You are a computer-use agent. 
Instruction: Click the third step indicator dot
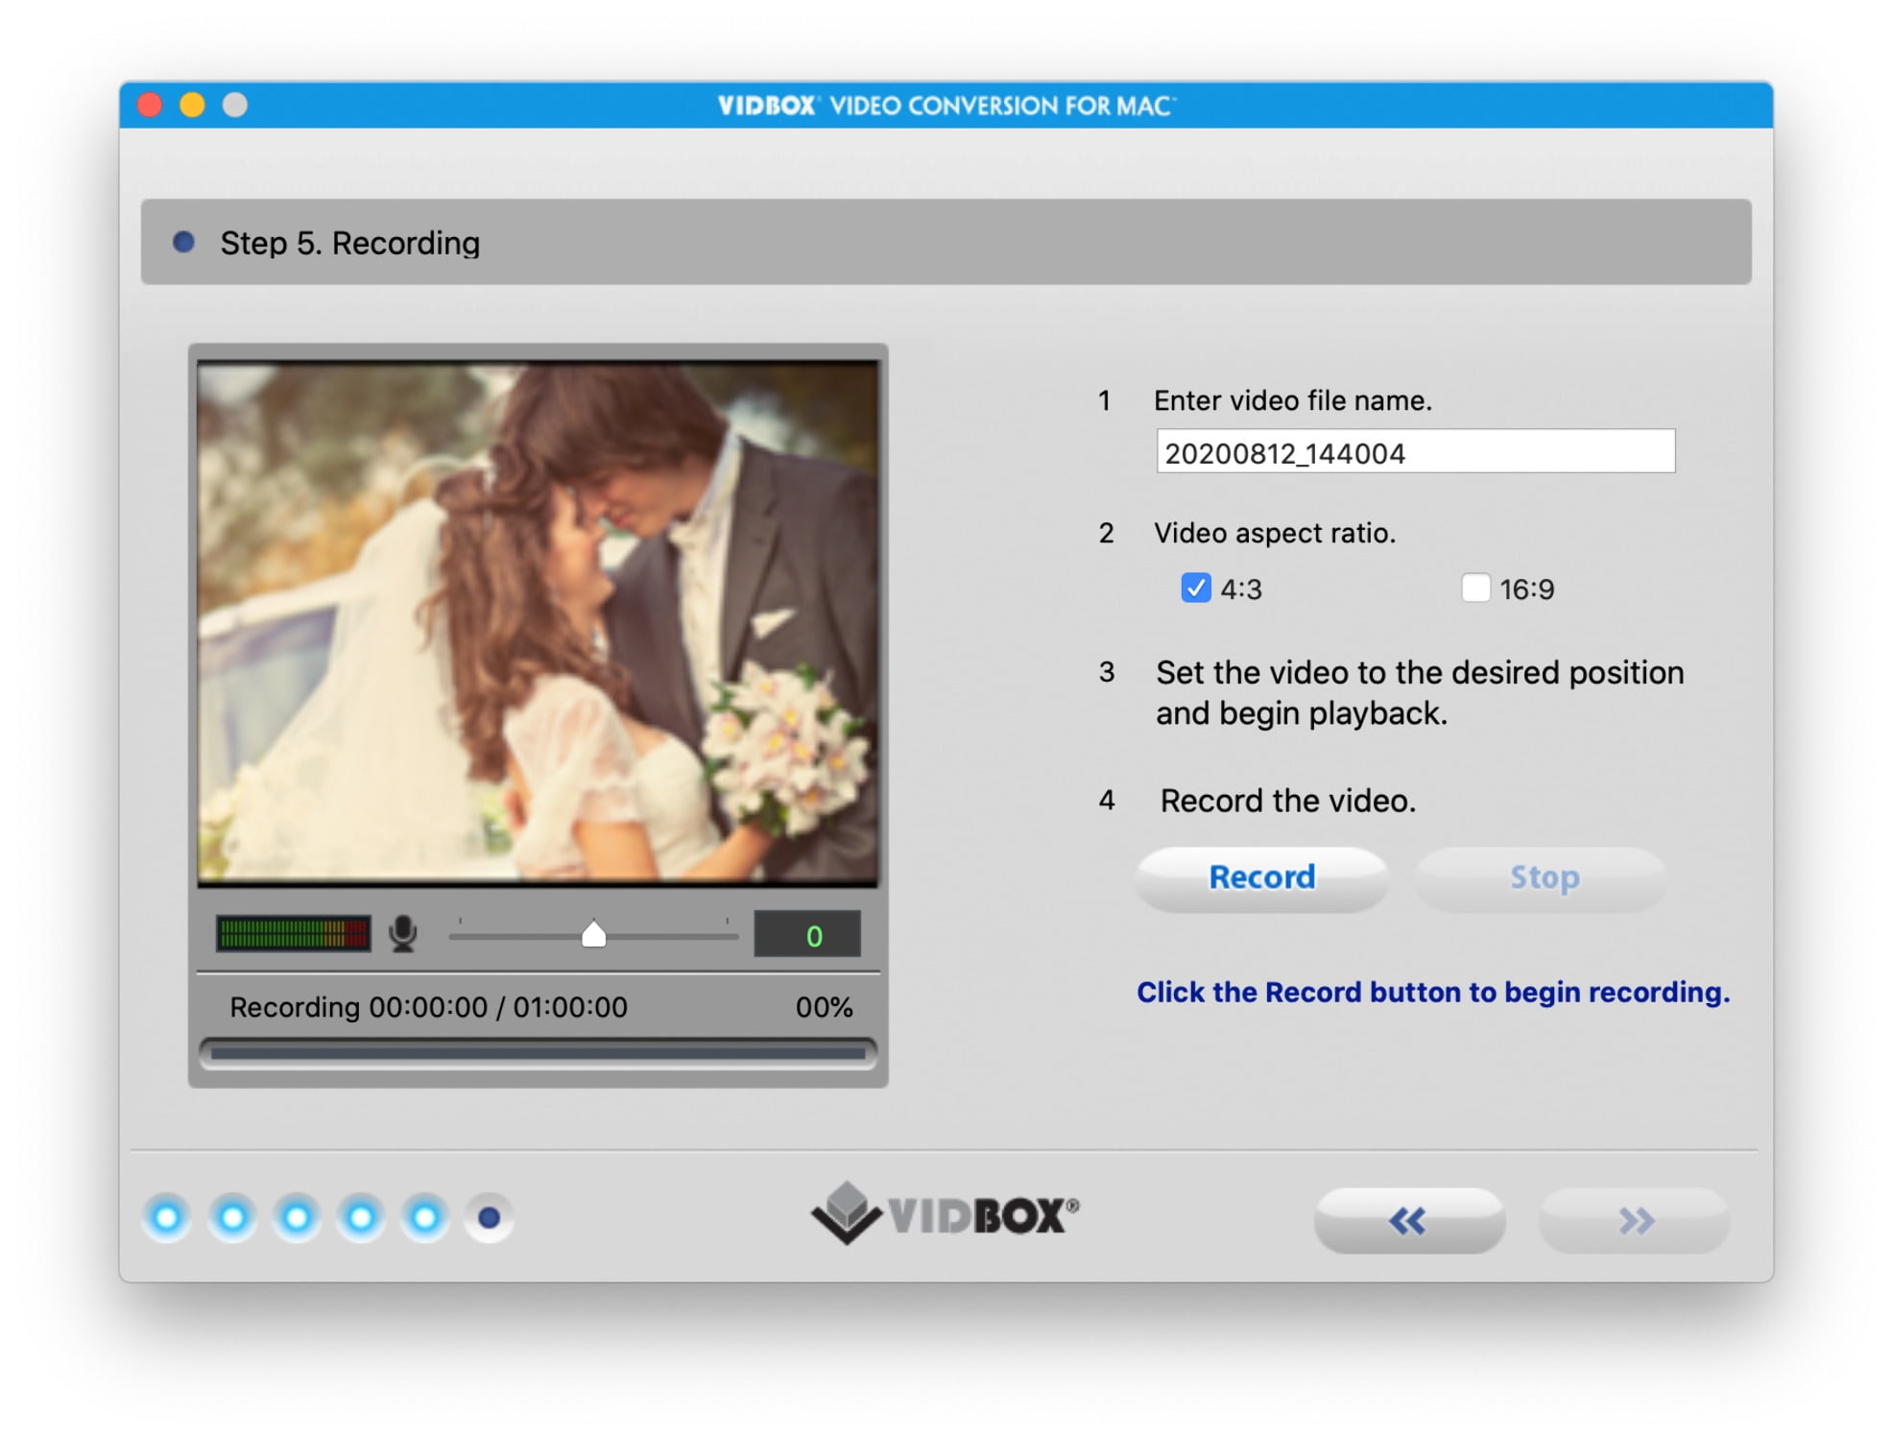click(297, 1217)
